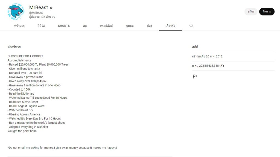Click the สถิติ stats heading
Viewport: 280px width, 157px height.
coord(195,47)
